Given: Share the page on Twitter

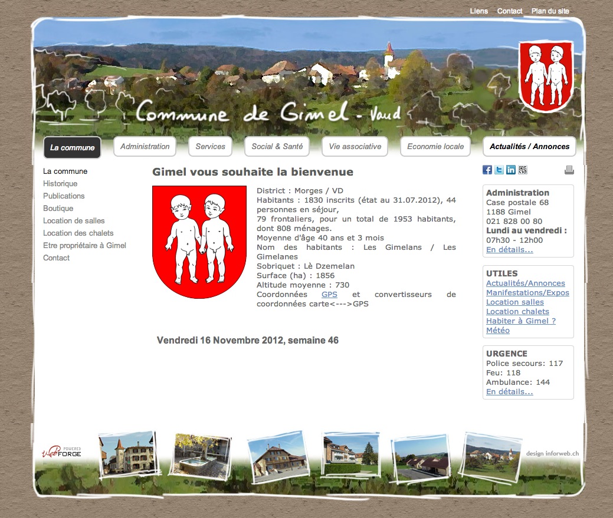Looking at the screenshot, I should tap(499, 169).
